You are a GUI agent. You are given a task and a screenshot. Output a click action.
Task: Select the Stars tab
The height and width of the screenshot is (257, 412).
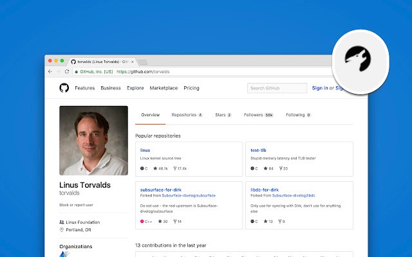click(x=222, y=115)
